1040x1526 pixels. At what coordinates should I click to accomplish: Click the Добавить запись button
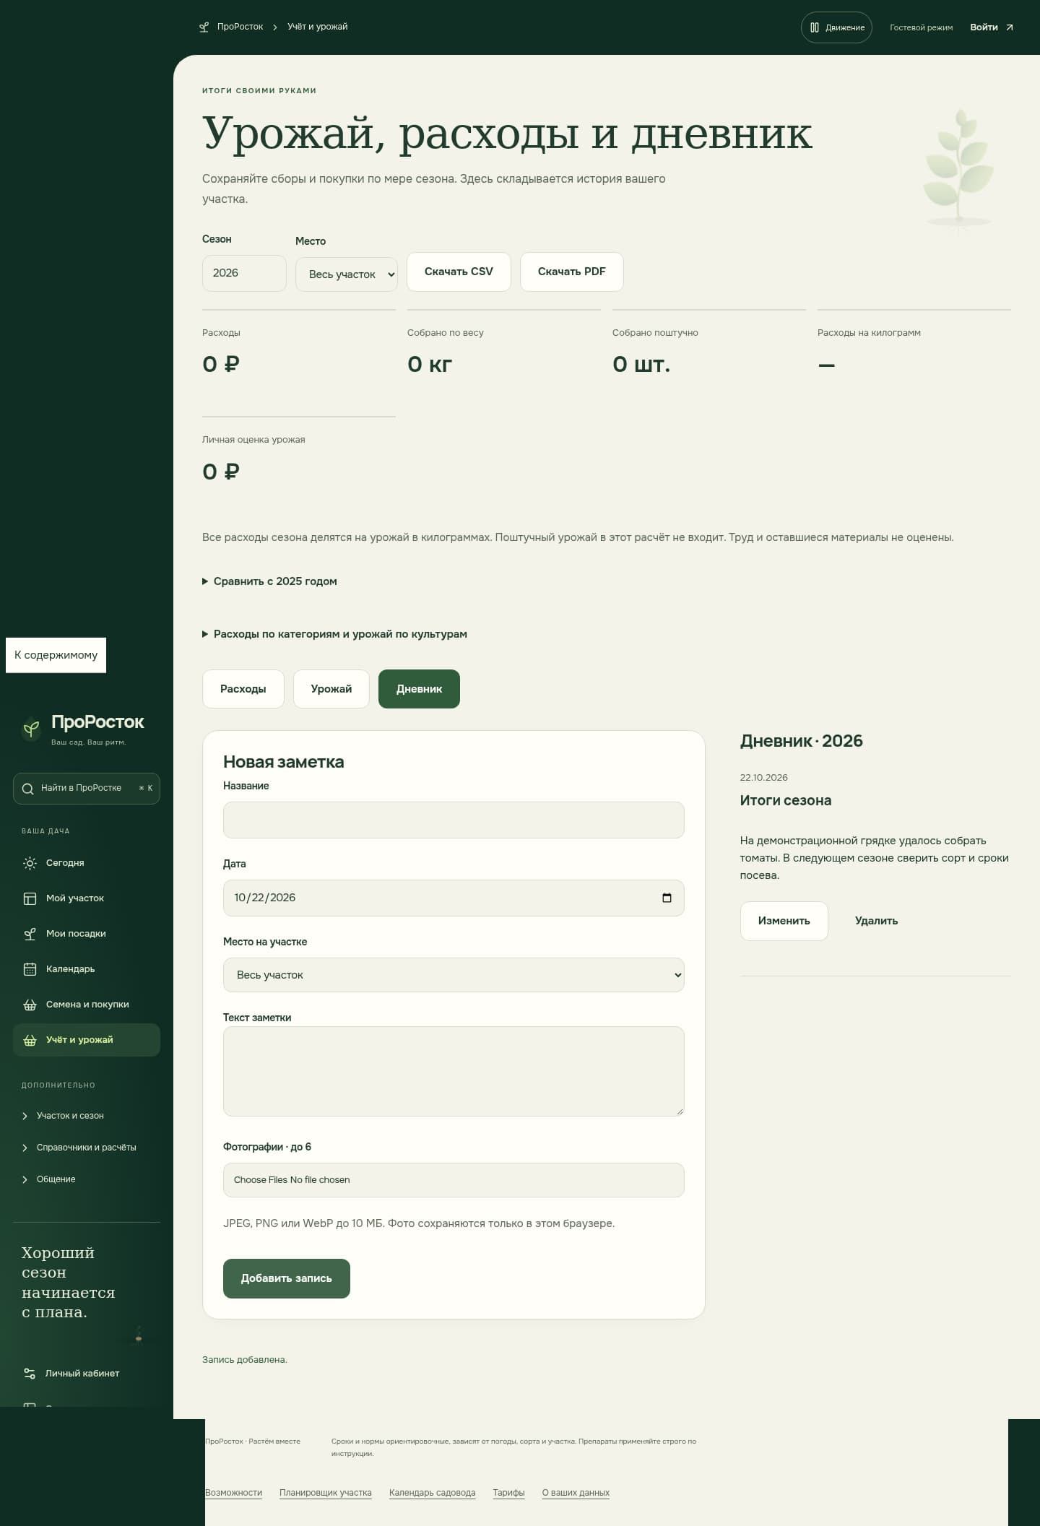(x=287, y=1278)
